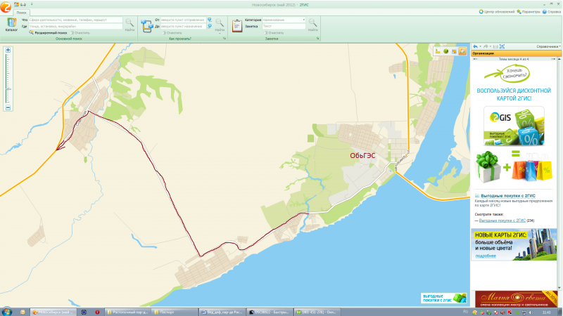Open the Параметры menu item
The width and height of the screenshot is (563, 316).
[529, 12]
